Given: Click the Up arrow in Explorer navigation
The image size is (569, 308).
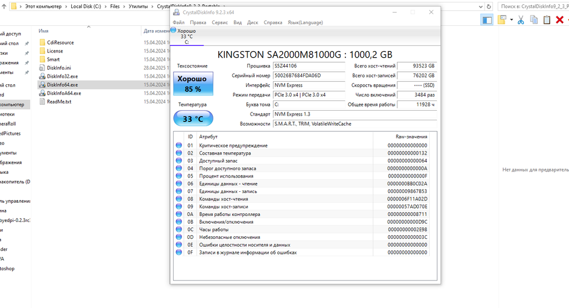Looking at the screenshot, I should click(4, 7).
